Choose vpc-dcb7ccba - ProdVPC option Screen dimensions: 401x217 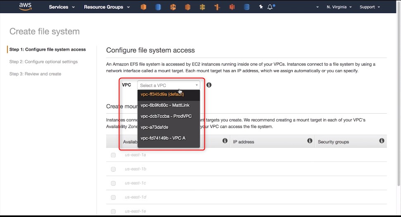click(169, 116)
